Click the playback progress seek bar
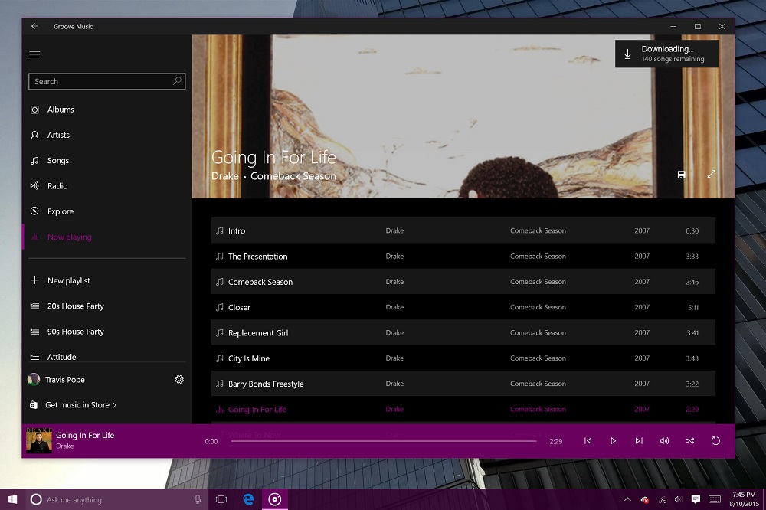The width and height of the screenshot is (766, 510). 384,441
